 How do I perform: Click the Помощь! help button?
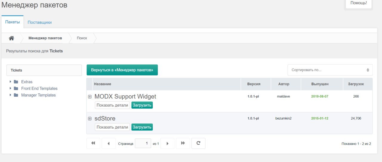click(x=358, y=3)
